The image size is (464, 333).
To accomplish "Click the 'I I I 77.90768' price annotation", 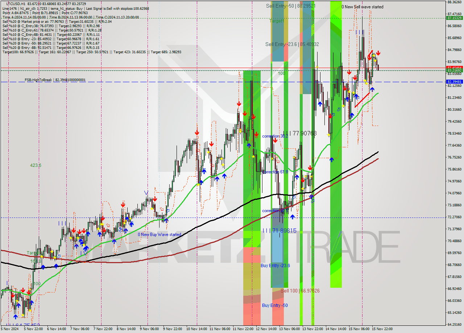I will (x=300, y=133).
